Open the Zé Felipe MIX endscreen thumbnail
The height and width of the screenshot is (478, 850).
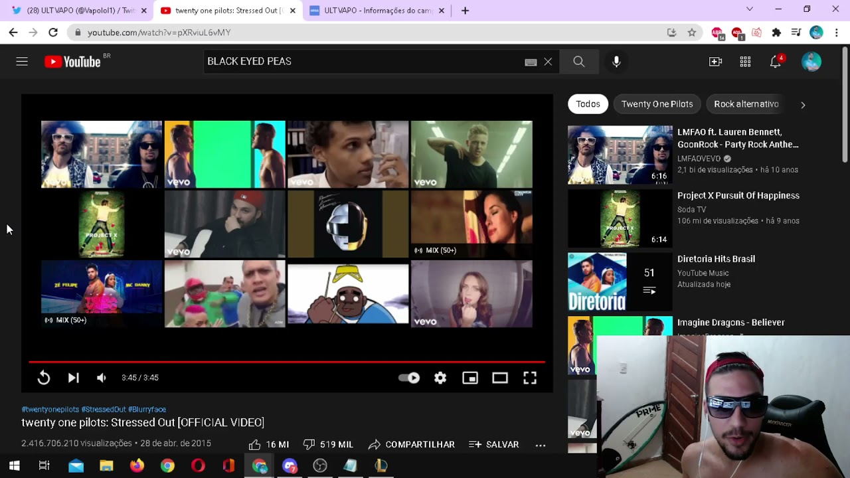click(102, 293)
